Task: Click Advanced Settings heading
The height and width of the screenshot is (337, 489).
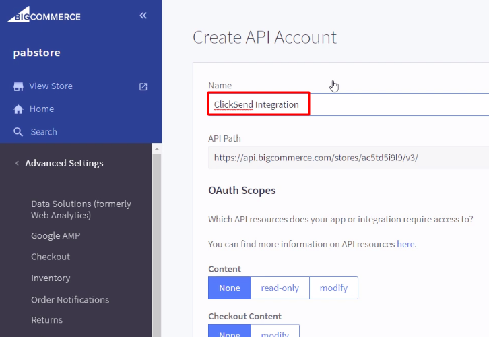Action: tap(64, 163)
